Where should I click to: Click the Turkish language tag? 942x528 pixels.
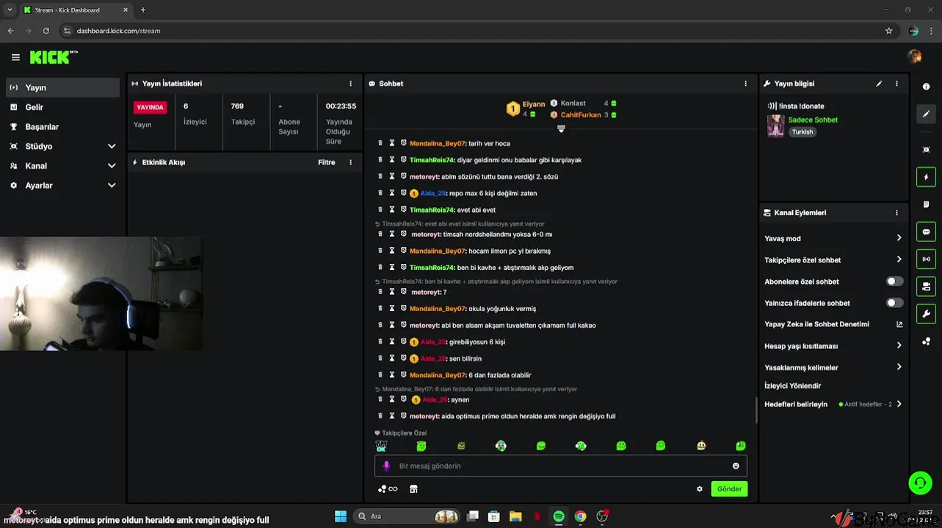pos(802,132)
